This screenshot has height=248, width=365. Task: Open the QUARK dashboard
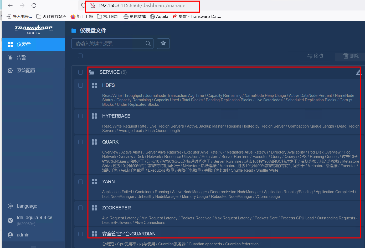pyautogui.click(x=110, y=142)
